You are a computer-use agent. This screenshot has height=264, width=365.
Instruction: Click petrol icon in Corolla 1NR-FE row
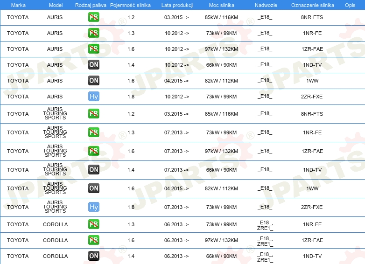93,224
